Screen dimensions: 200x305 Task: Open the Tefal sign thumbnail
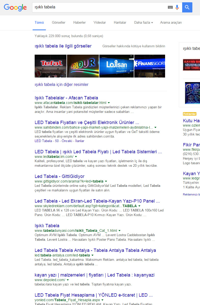pyautogui.click(x=50, y=66)
